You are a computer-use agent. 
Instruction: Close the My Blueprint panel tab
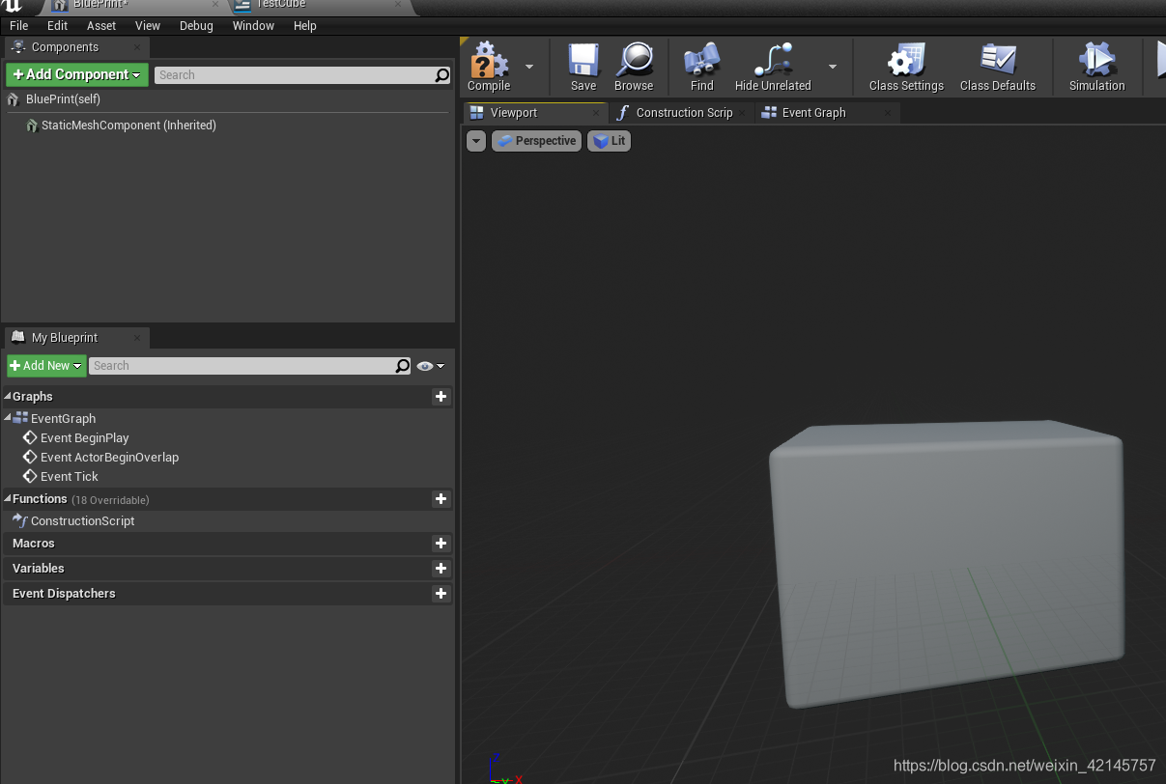coord(137,338)
